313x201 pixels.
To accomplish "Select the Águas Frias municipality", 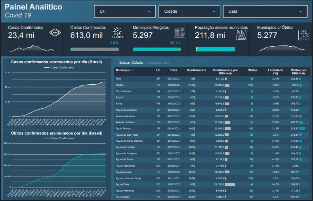I will click(122, 184).
